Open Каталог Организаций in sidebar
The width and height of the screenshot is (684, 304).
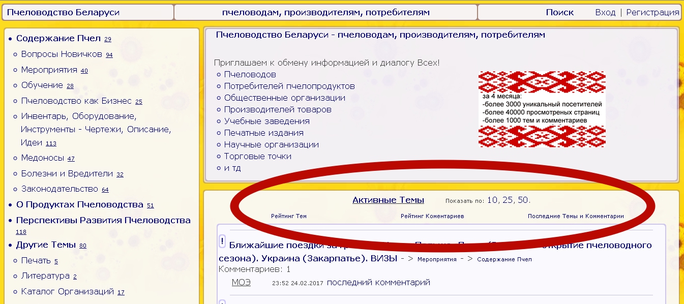tap(67, 292)
